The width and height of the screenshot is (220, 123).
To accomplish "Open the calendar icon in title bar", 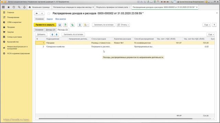I will point(158,2).
